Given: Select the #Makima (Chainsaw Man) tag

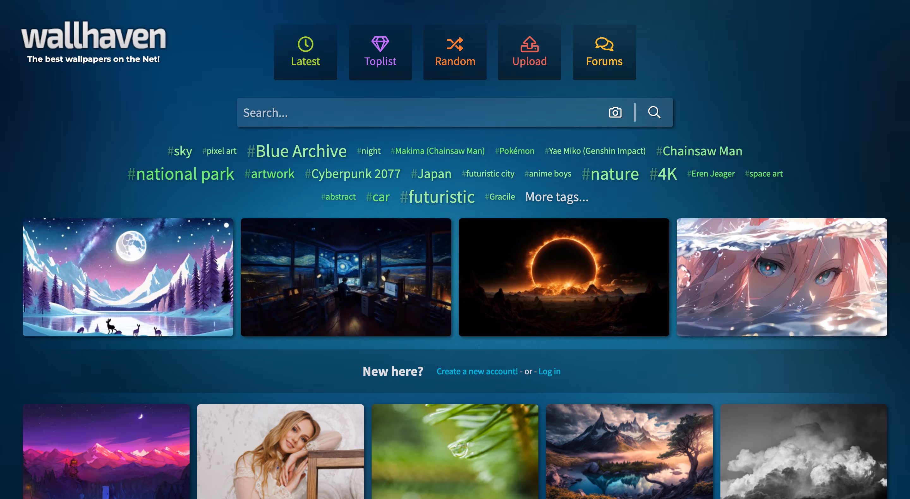Looking at the screenshot, I should [437, 151].
